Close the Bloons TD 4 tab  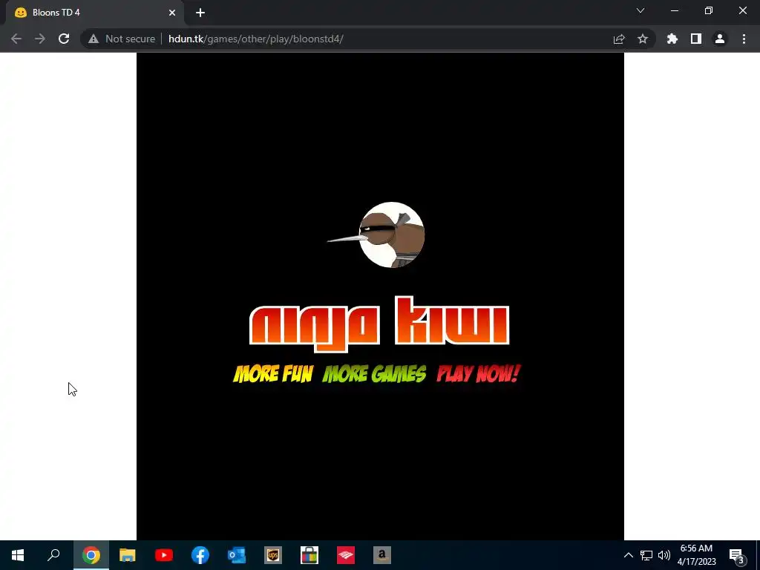coord(172,13)
